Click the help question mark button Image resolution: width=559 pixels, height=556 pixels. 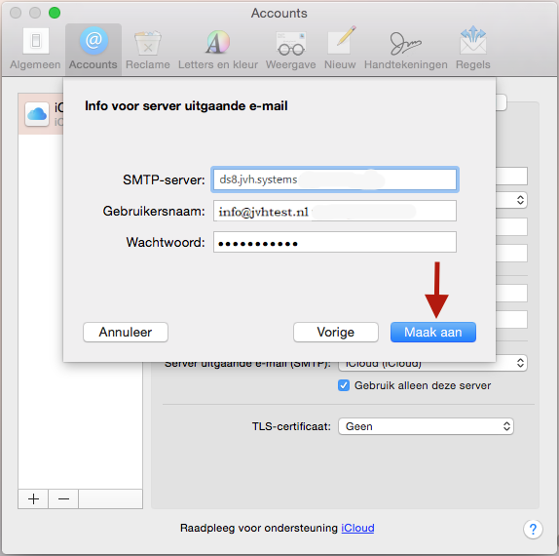533,529
